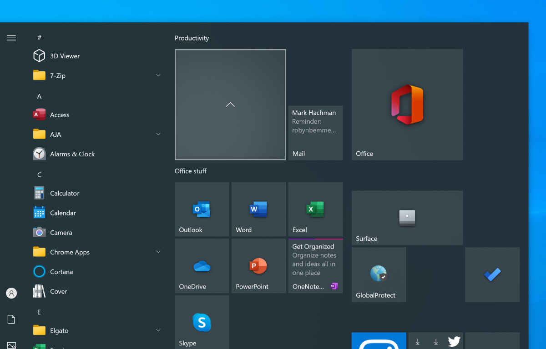Click the Productivity group header
The height and width of the screenshot is (349, 546).
pos(192,38)
